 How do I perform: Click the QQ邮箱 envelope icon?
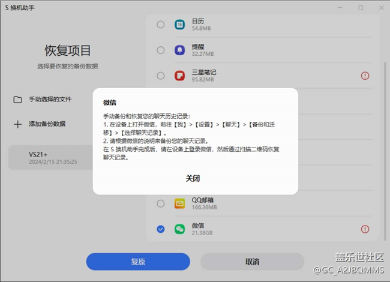point(179,204)
